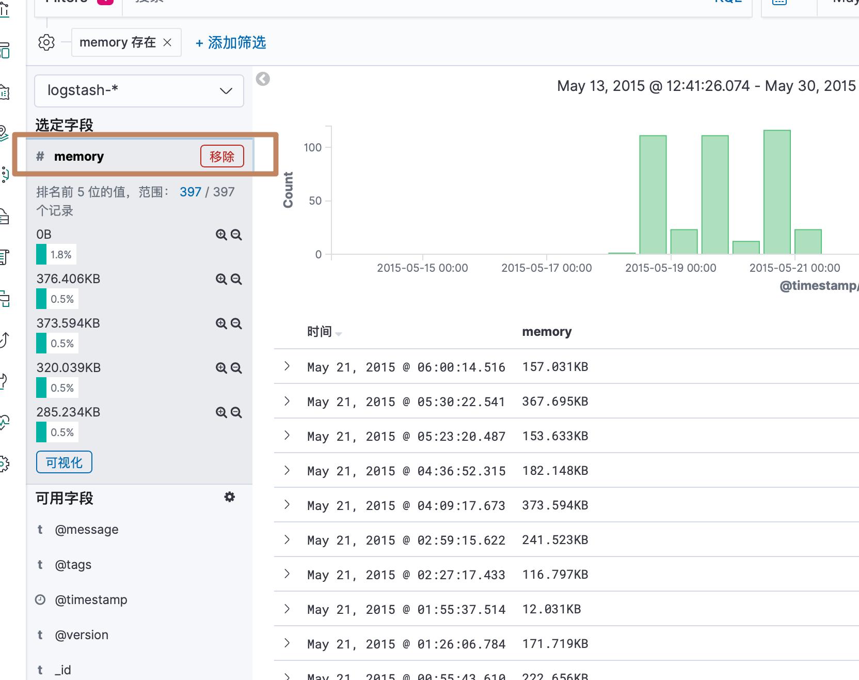Select the @timestamp available field
The width and height of the screenshot is (859, 680).
pos(91,600)
